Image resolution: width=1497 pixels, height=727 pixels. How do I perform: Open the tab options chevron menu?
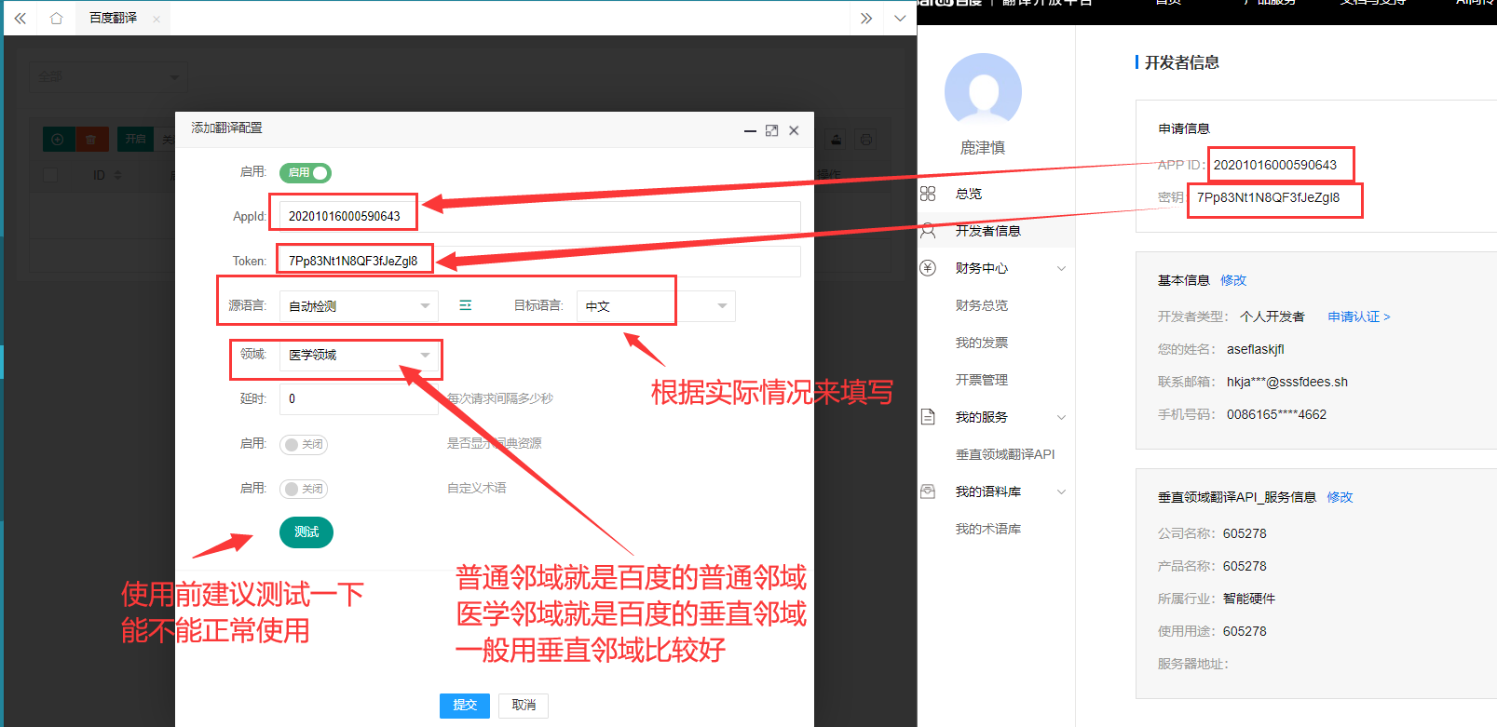point(900,18)
